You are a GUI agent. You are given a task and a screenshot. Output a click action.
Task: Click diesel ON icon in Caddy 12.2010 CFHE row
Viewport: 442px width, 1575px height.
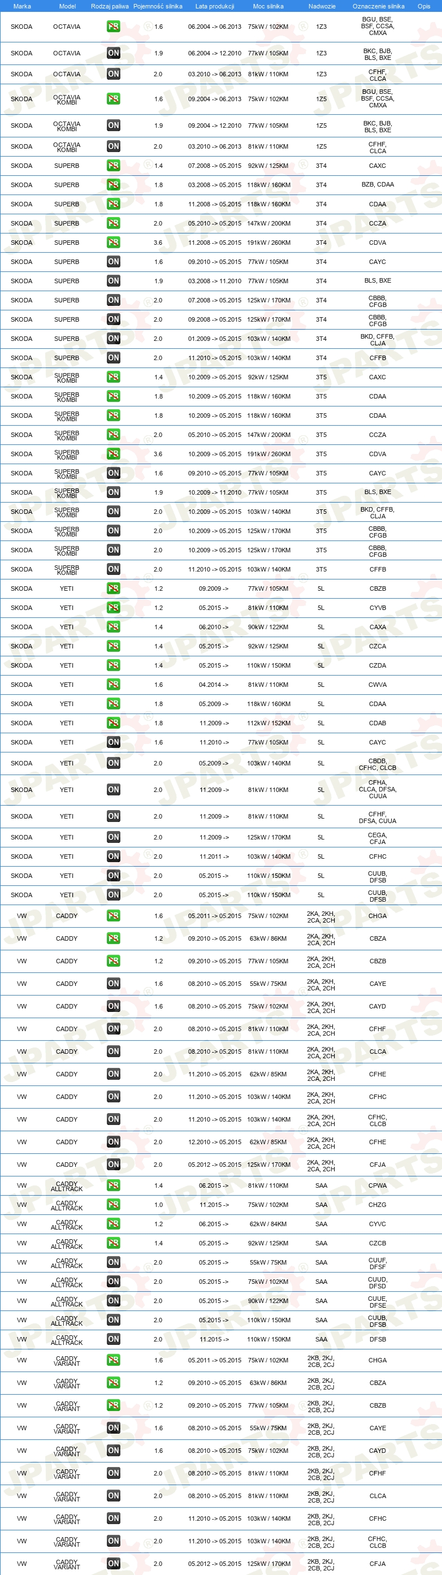coord(113,1142)
